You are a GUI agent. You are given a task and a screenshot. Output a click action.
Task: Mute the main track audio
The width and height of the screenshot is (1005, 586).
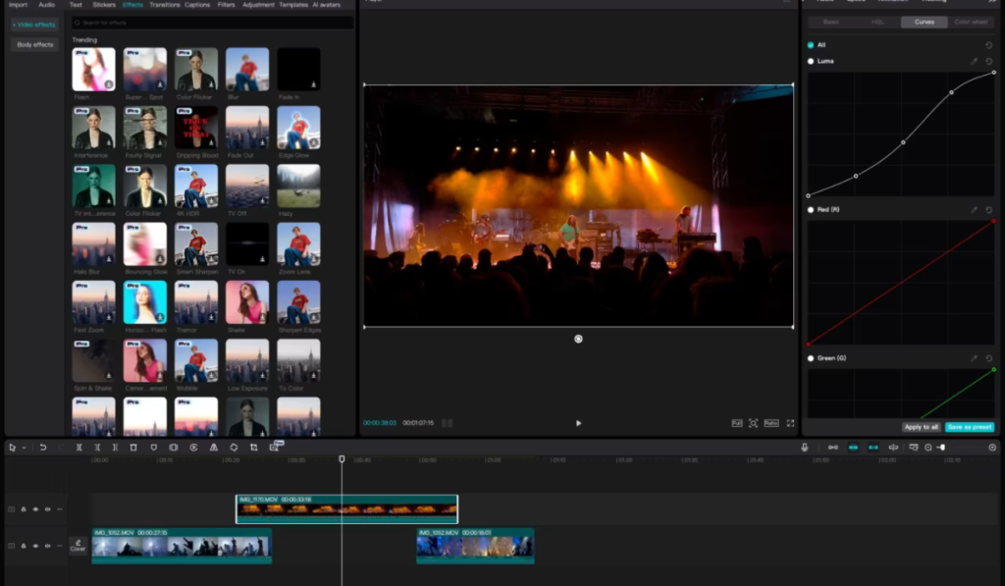[x=47, y=546]
